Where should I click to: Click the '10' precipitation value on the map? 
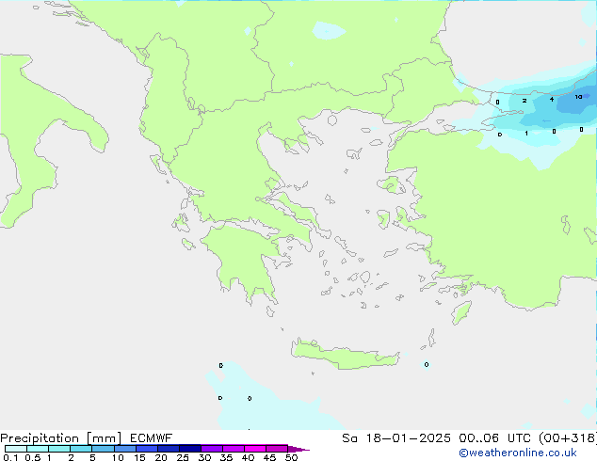(578, 97)
